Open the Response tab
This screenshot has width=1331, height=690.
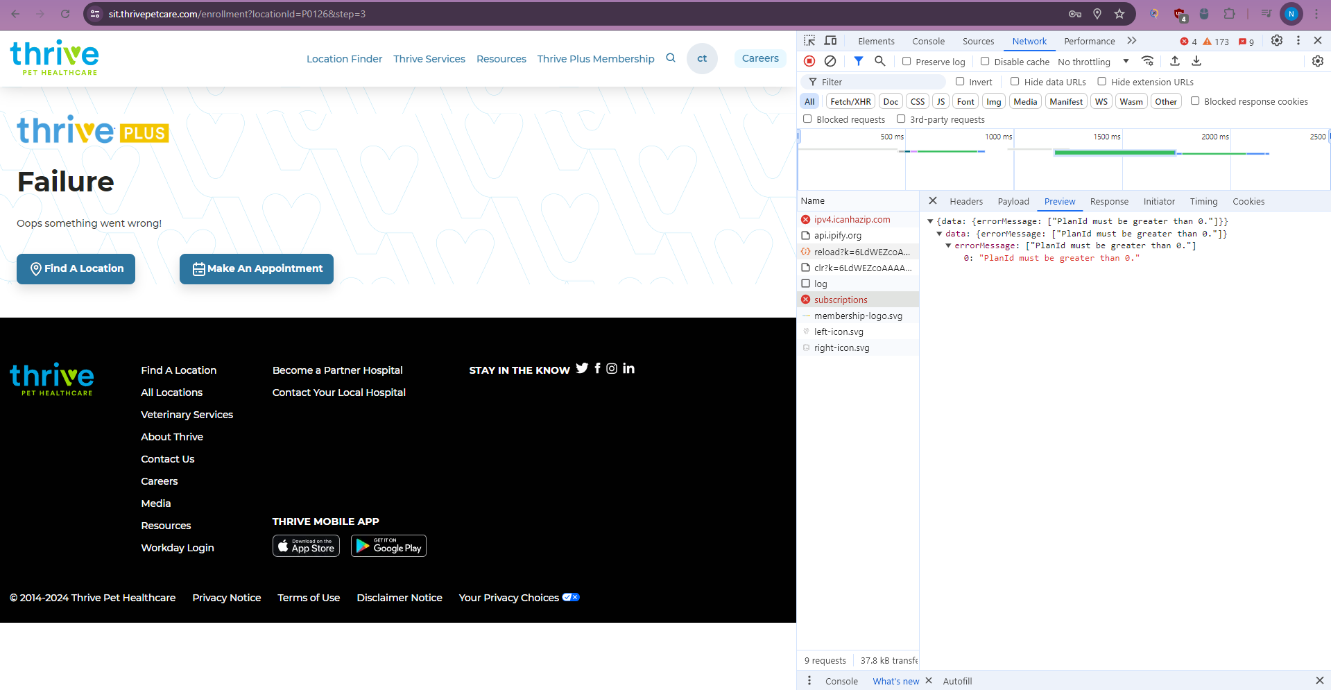click(1109, 202)
